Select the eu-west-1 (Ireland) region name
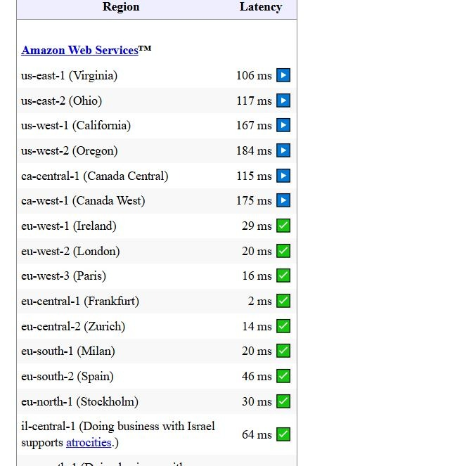The image size is (457, 466). (x=69, y=226)
